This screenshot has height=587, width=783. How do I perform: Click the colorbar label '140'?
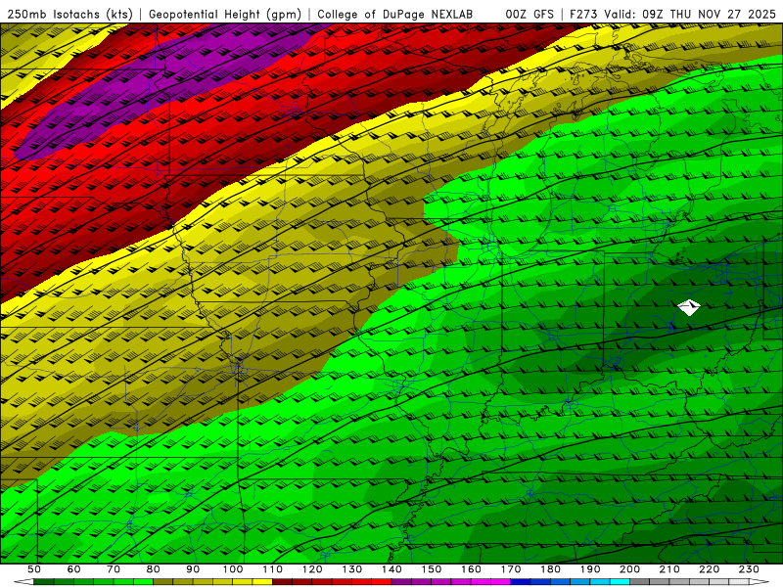391,569
